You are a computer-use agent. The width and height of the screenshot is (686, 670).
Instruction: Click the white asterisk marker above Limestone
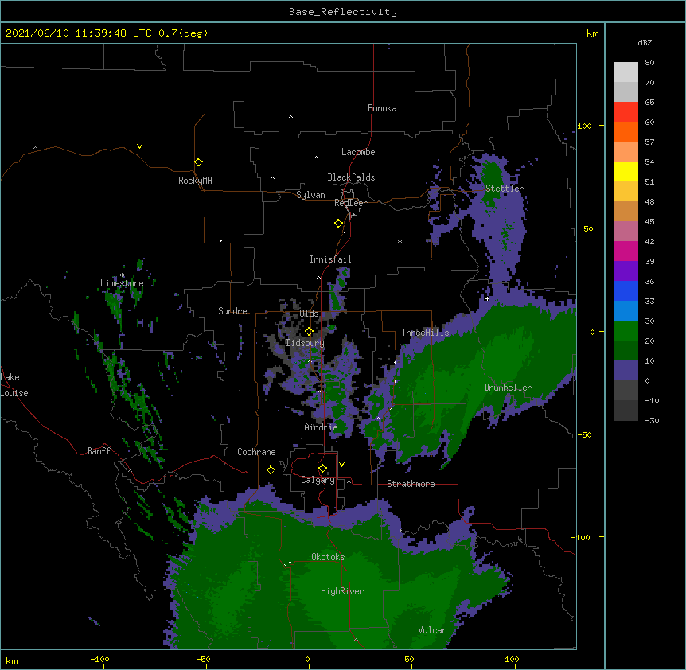(x=123, y=275)
